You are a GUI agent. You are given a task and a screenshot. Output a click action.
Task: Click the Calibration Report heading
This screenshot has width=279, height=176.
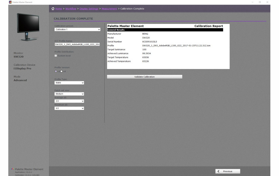(x=209, y=26)
